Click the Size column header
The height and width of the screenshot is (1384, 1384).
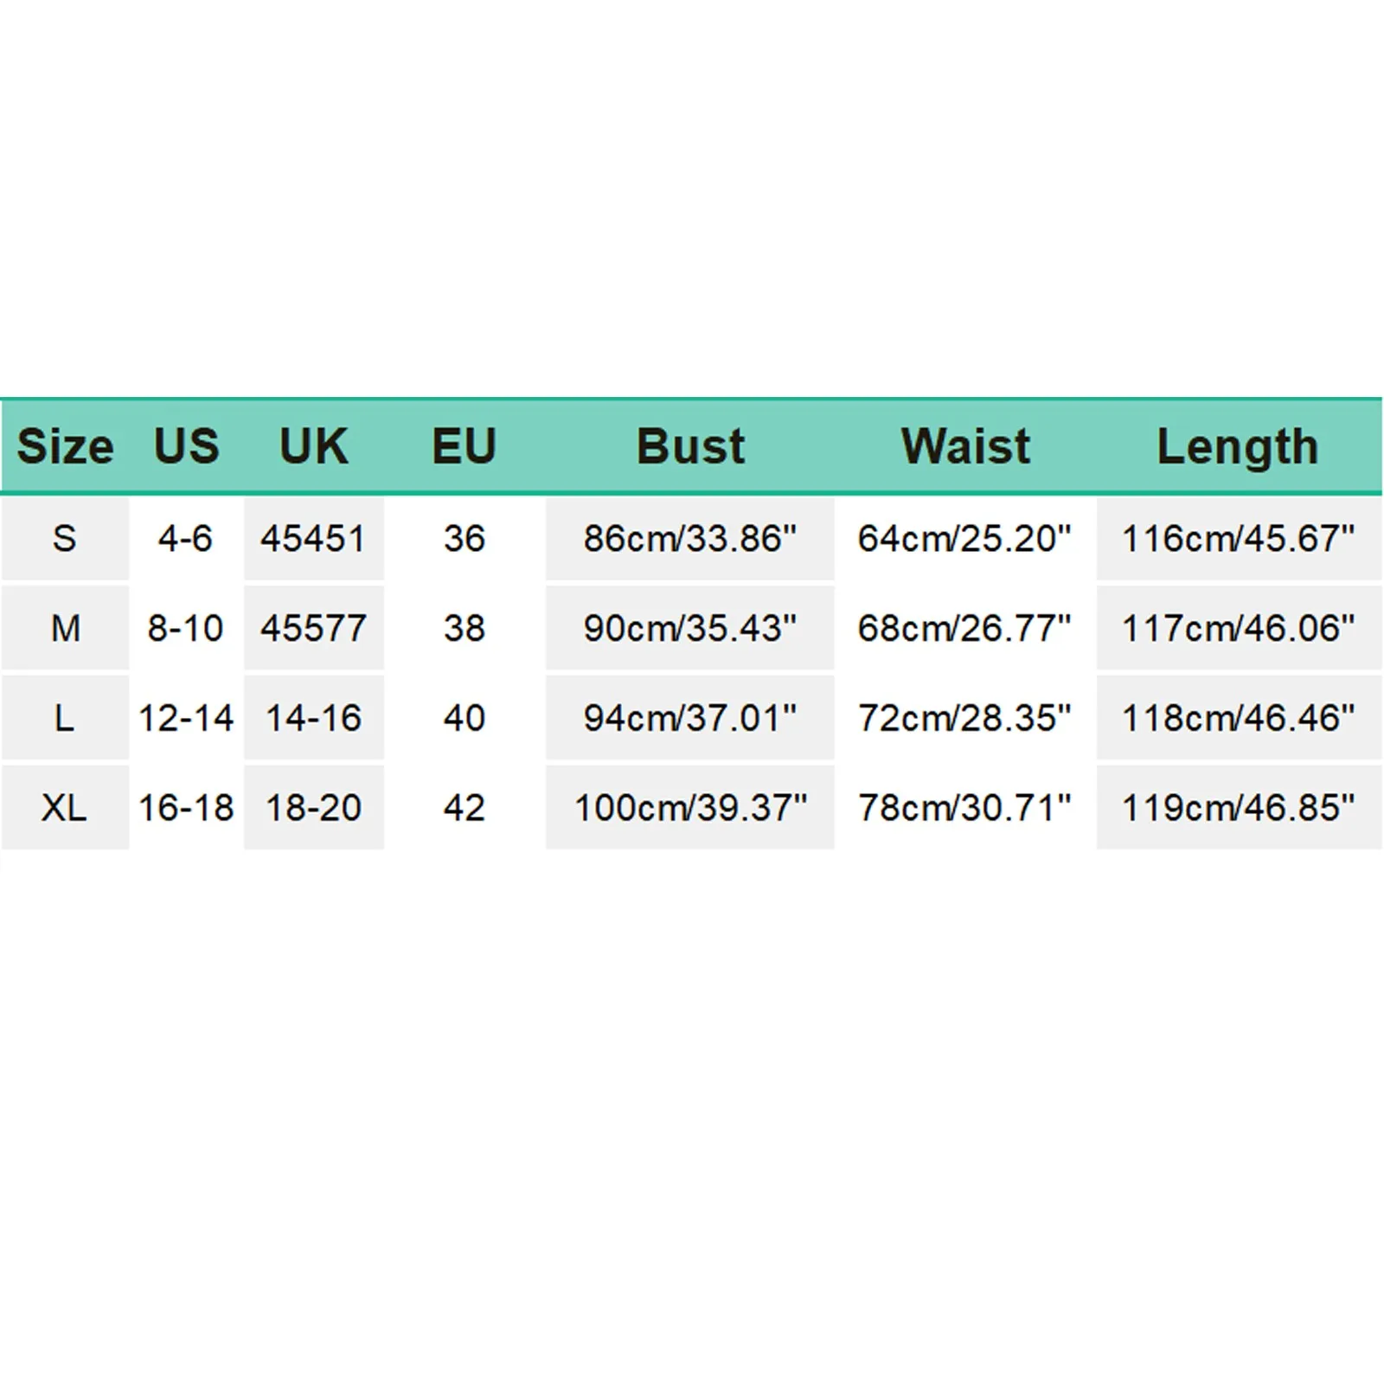(65, 446)
